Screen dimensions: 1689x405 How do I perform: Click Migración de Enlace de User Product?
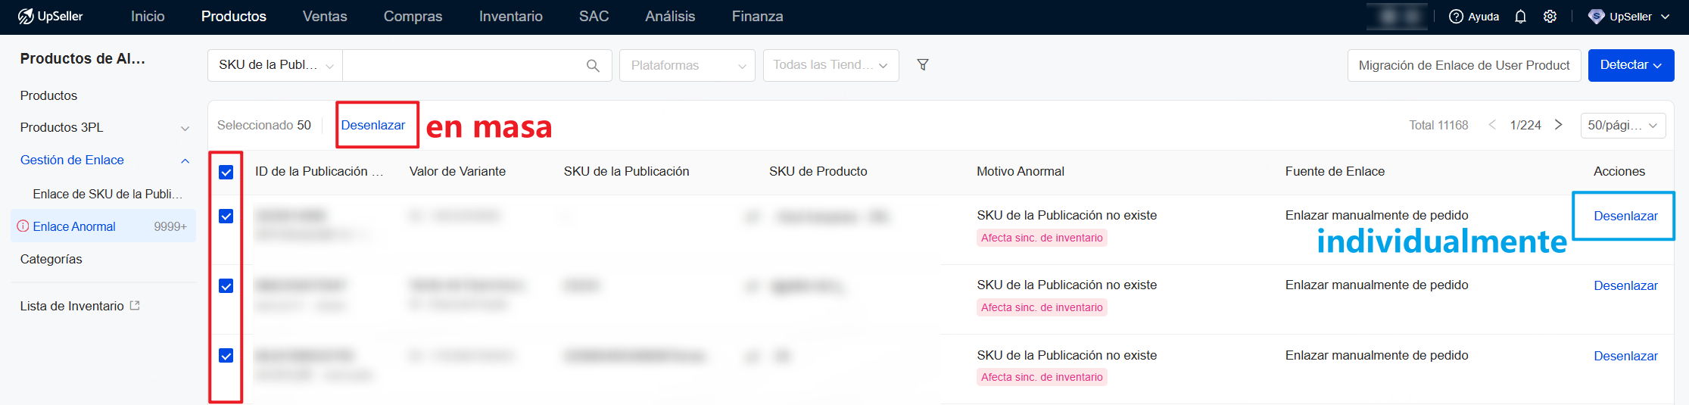pos(1463,66)
